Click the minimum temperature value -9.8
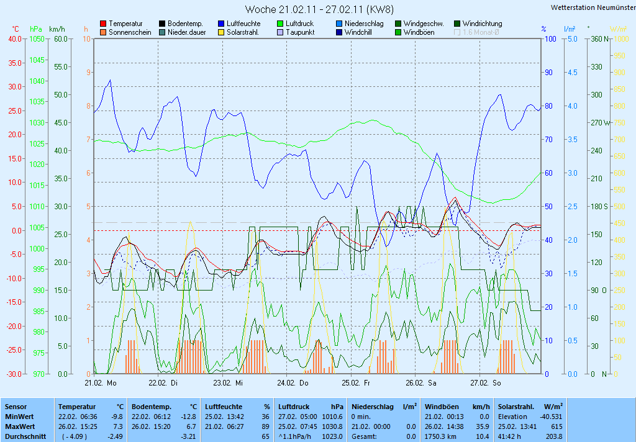The height and width of the screenshot is (442, 636). (x=116, y=417)
